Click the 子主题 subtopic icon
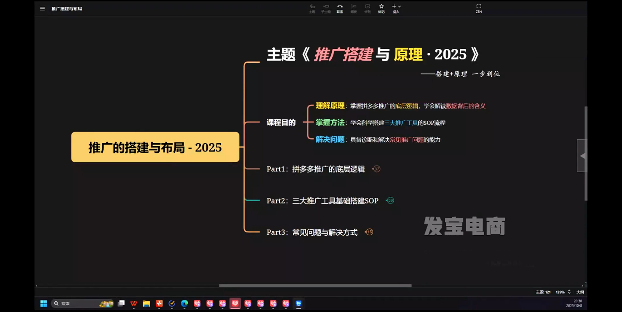 click(x=326, y=8)
